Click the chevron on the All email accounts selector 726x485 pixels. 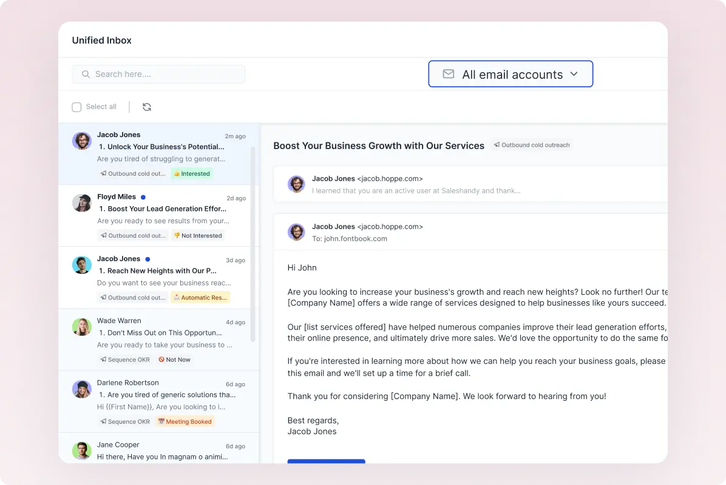[x=574, y=74]
